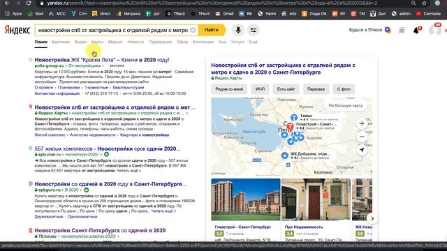Click the zoom magnifier icon in address bar
Viewport: 447px width, 251px height.
point(413,3)
